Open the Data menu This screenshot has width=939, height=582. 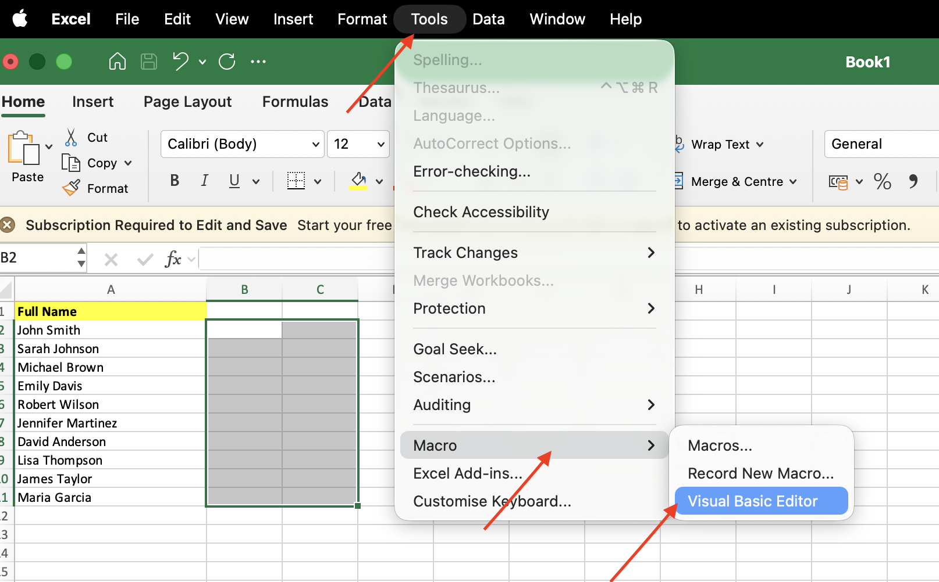pos(488,19)
